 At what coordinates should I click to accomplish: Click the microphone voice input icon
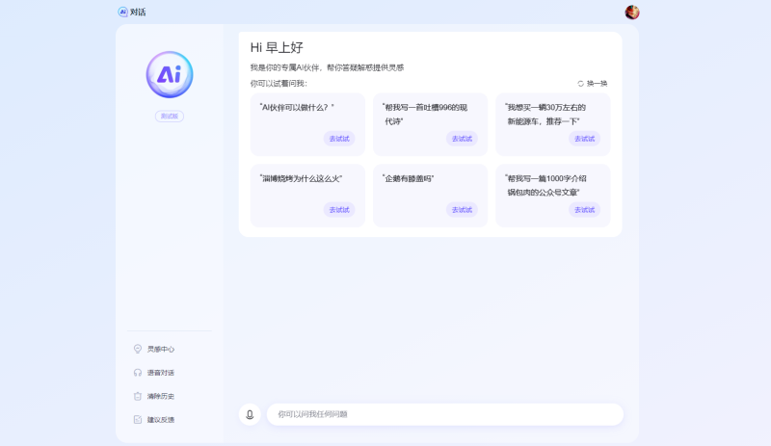pos(250,414)
